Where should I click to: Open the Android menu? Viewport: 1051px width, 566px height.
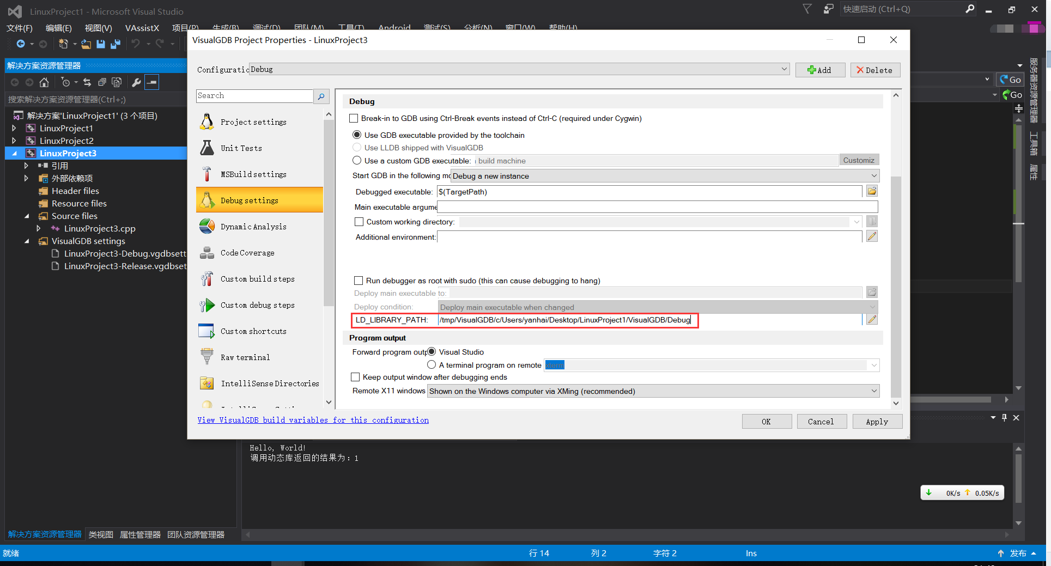[x=394, y=27]
